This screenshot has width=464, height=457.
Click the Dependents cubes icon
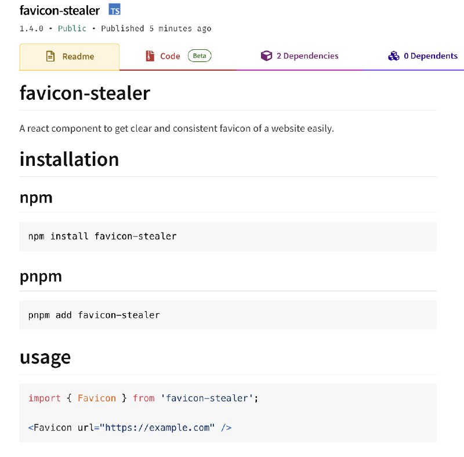[x=394, y=56]
